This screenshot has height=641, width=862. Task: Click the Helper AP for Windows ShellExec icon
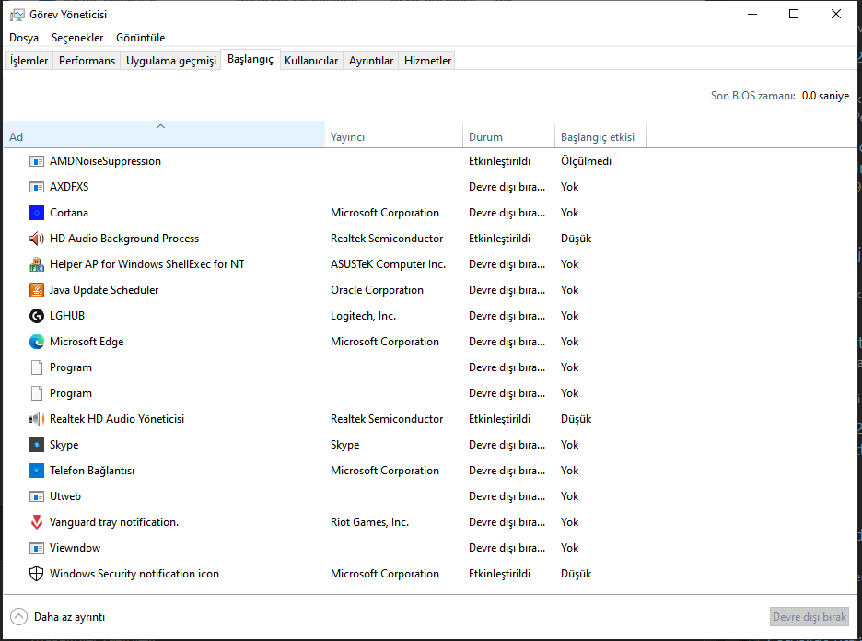36,264
